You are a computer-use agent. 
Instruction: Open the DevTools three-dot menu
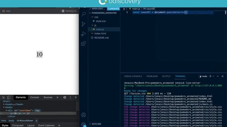tap(70, 97)
